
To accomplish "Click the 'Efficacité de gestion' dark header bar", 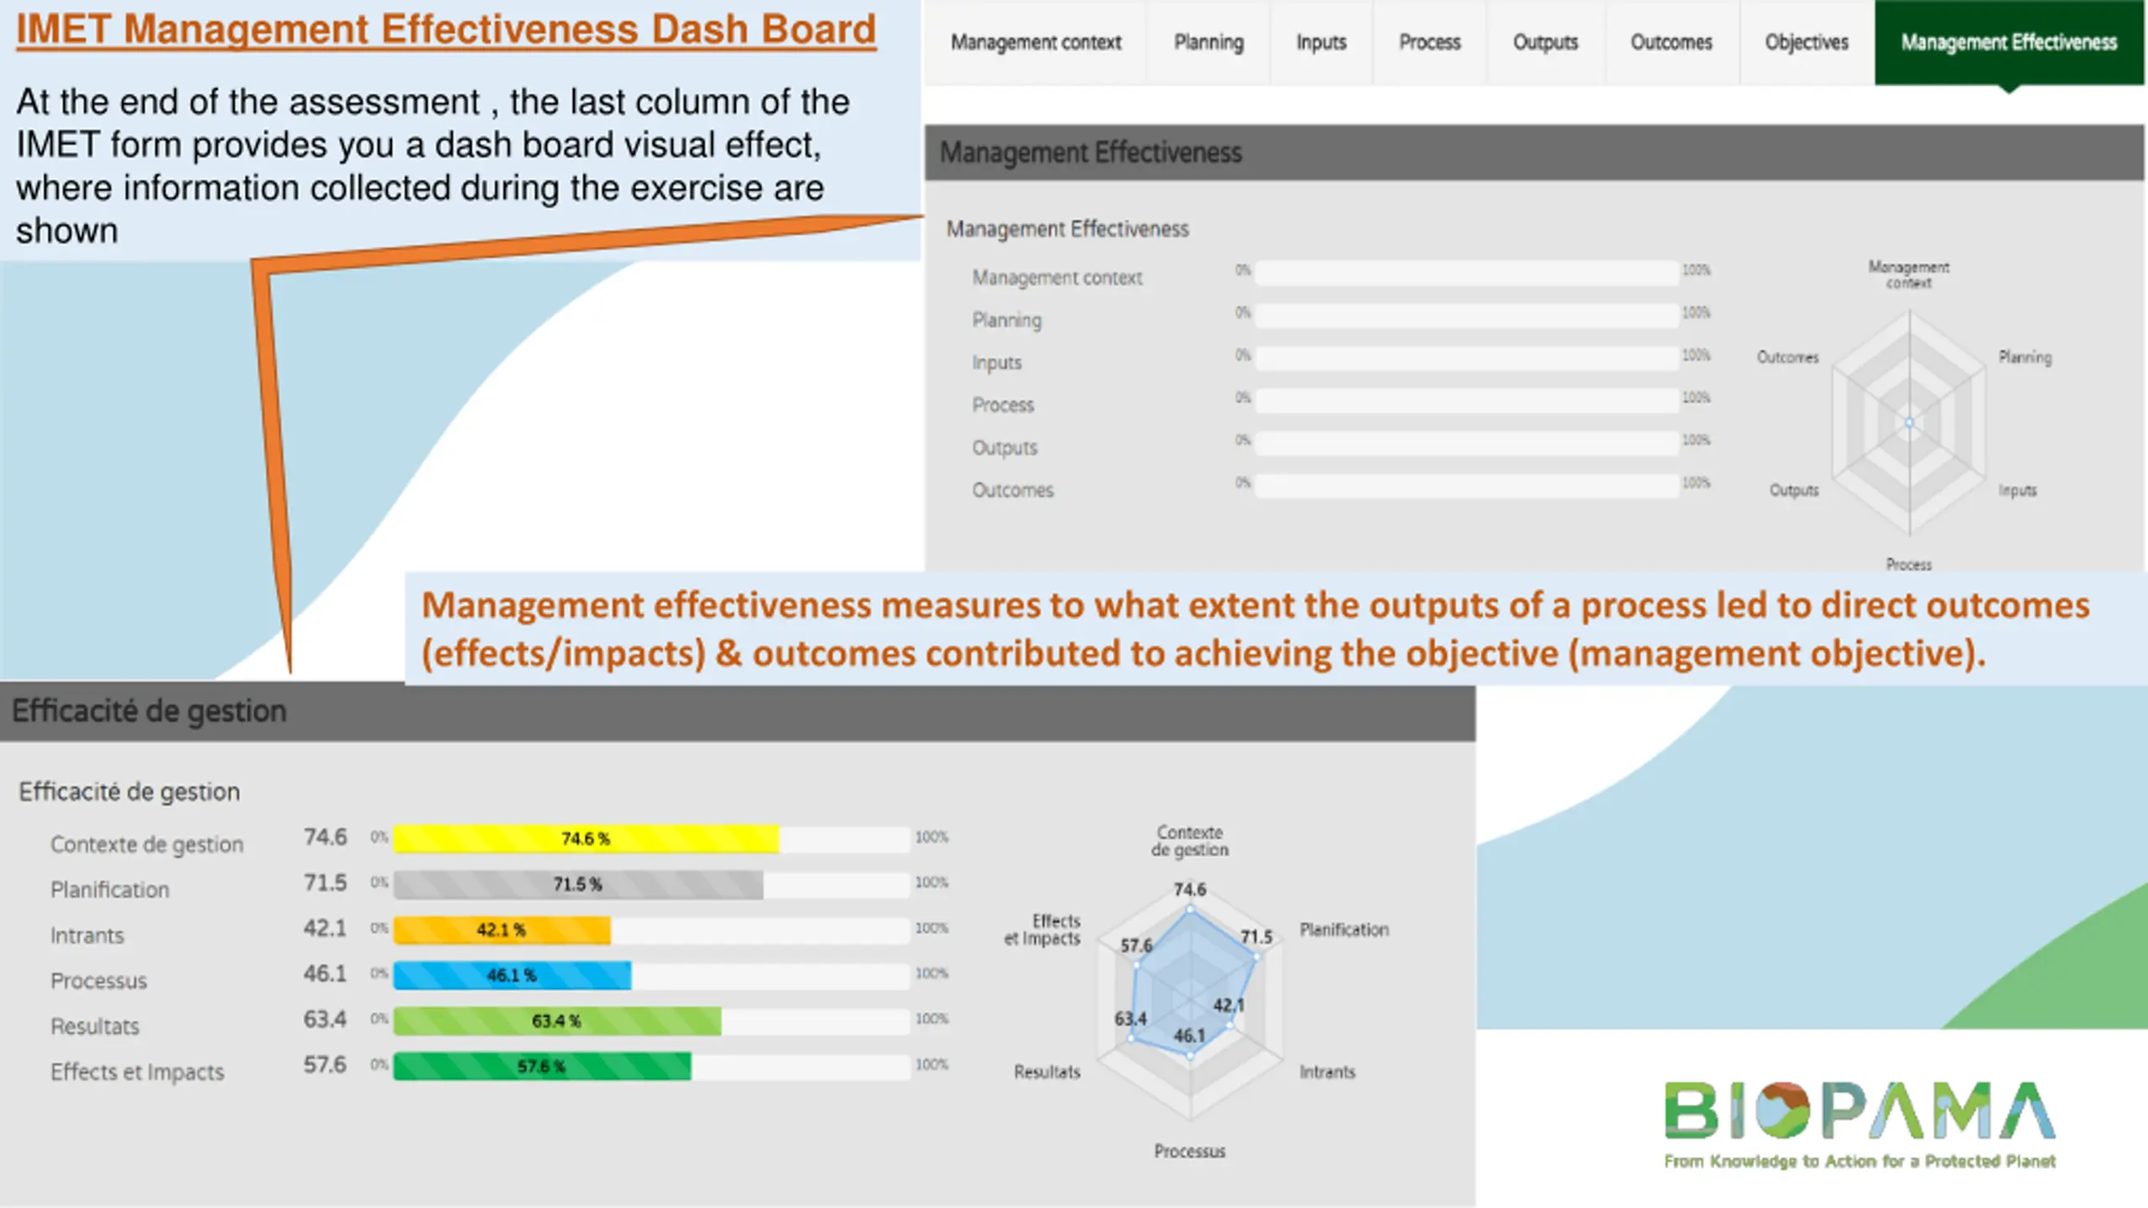I will pyautogui.click(x=738, y=711).
